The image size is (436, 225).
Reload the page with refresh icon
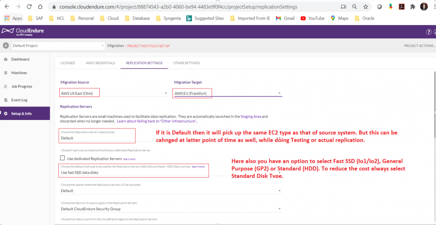pos(29,7)
